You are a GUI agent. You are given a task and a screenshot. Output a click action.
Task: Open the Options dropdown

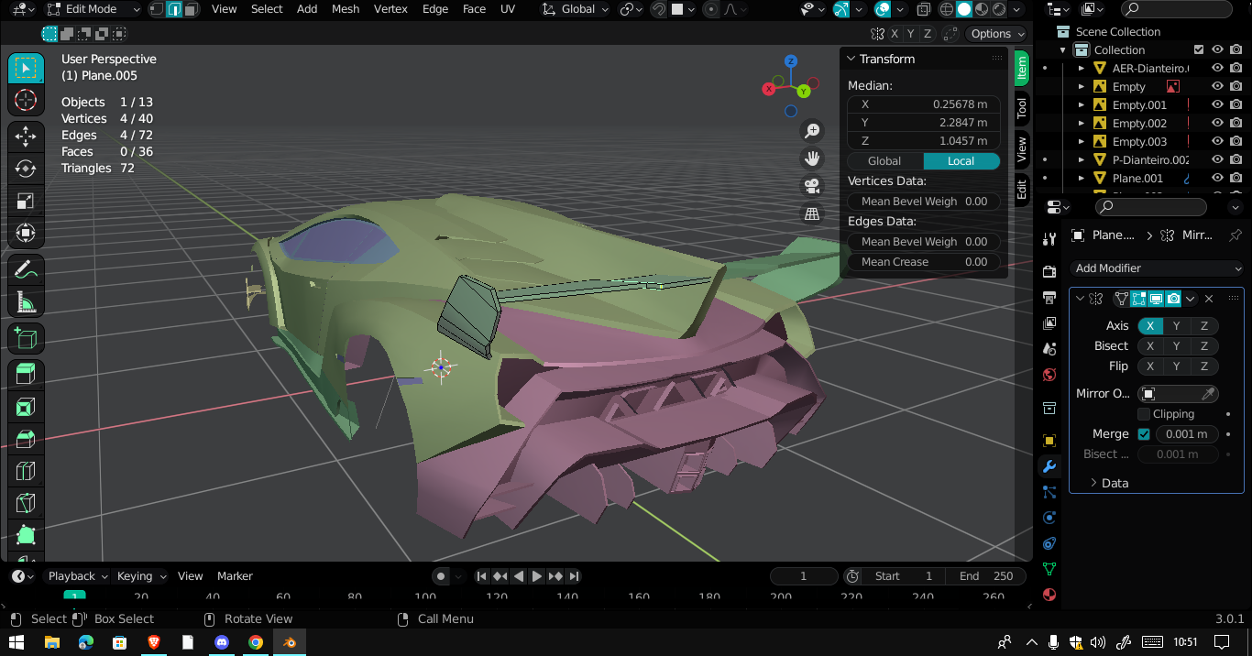997,34
